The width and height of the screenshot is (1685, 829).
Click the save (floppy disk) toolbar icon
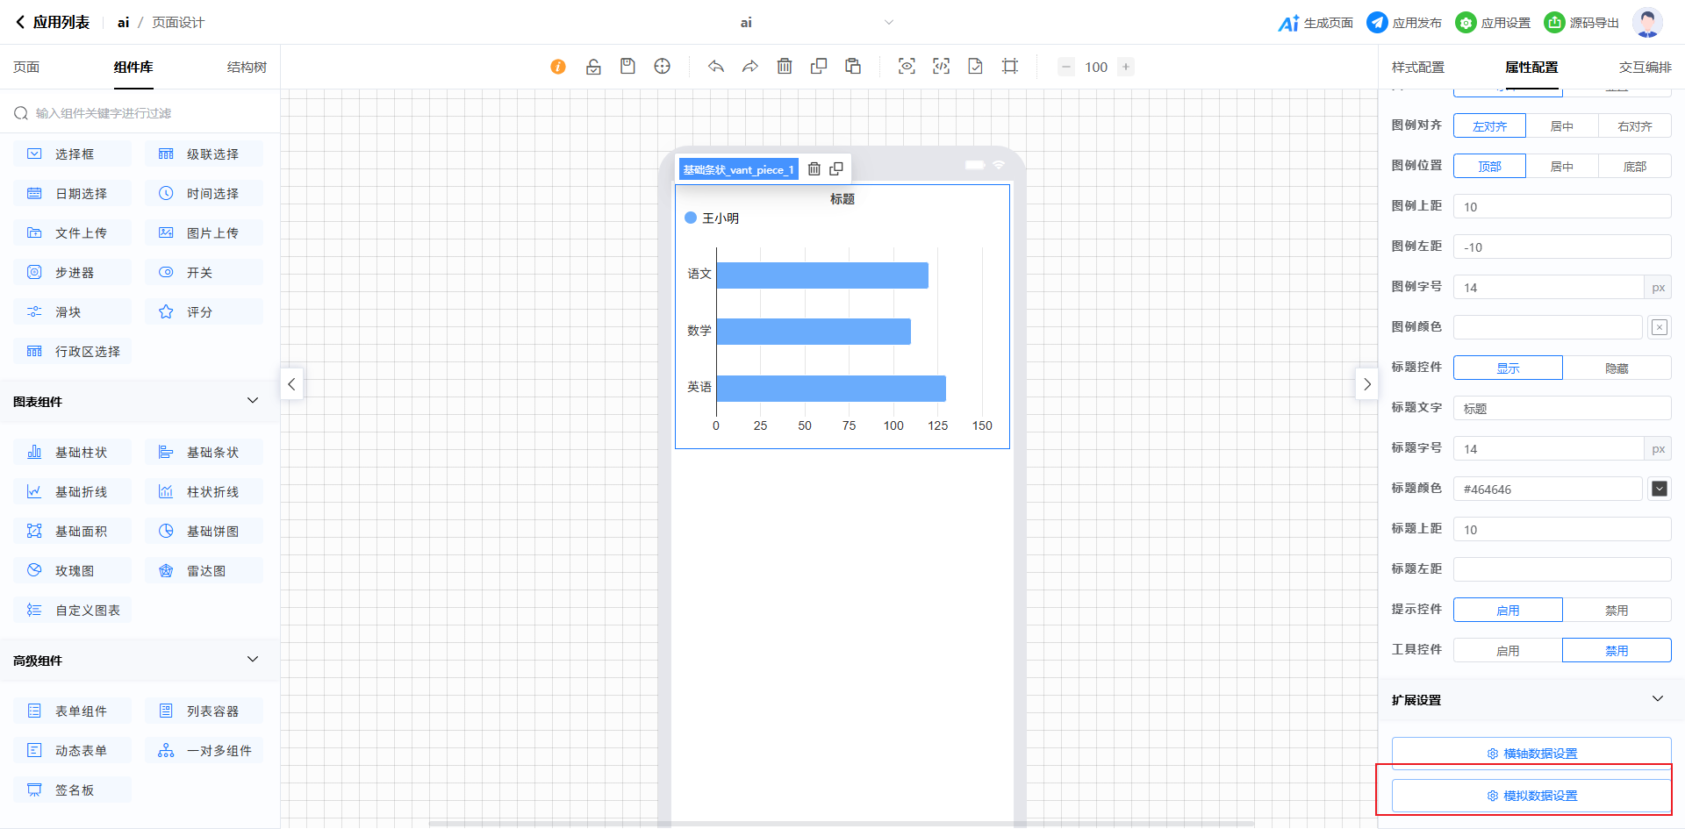tap(627, 67)
